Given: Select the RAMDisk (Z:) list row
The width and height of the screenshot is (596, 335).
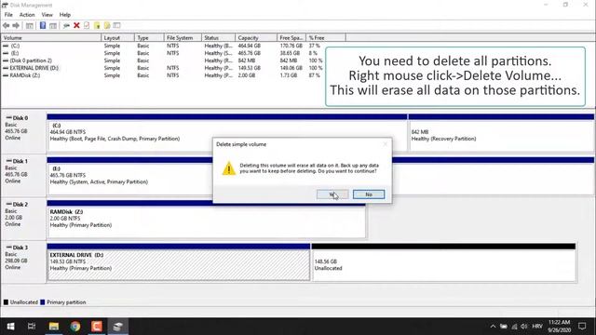Looking at the screenshot, I should click(162, 75).
